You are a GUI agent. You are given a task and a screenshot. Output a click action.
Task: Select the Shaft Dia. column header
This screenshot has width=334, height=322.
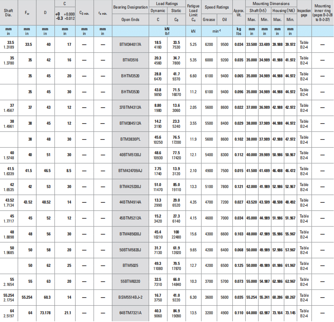tap(8, 12)
